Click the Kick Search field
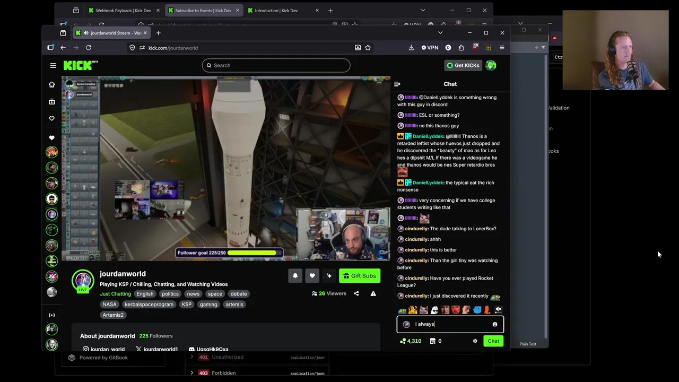 (x=276, y=65)
